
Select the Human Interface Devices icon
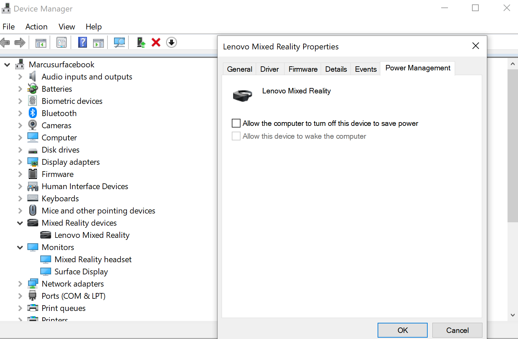[33, 186]
